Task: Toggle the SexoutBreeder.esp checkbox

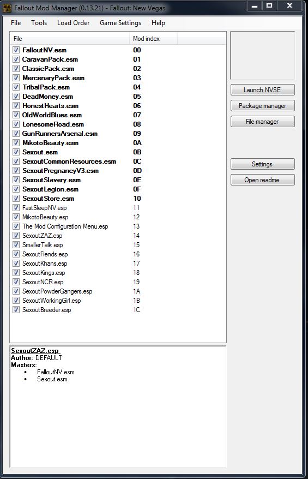Action: [x=16, y=310]
